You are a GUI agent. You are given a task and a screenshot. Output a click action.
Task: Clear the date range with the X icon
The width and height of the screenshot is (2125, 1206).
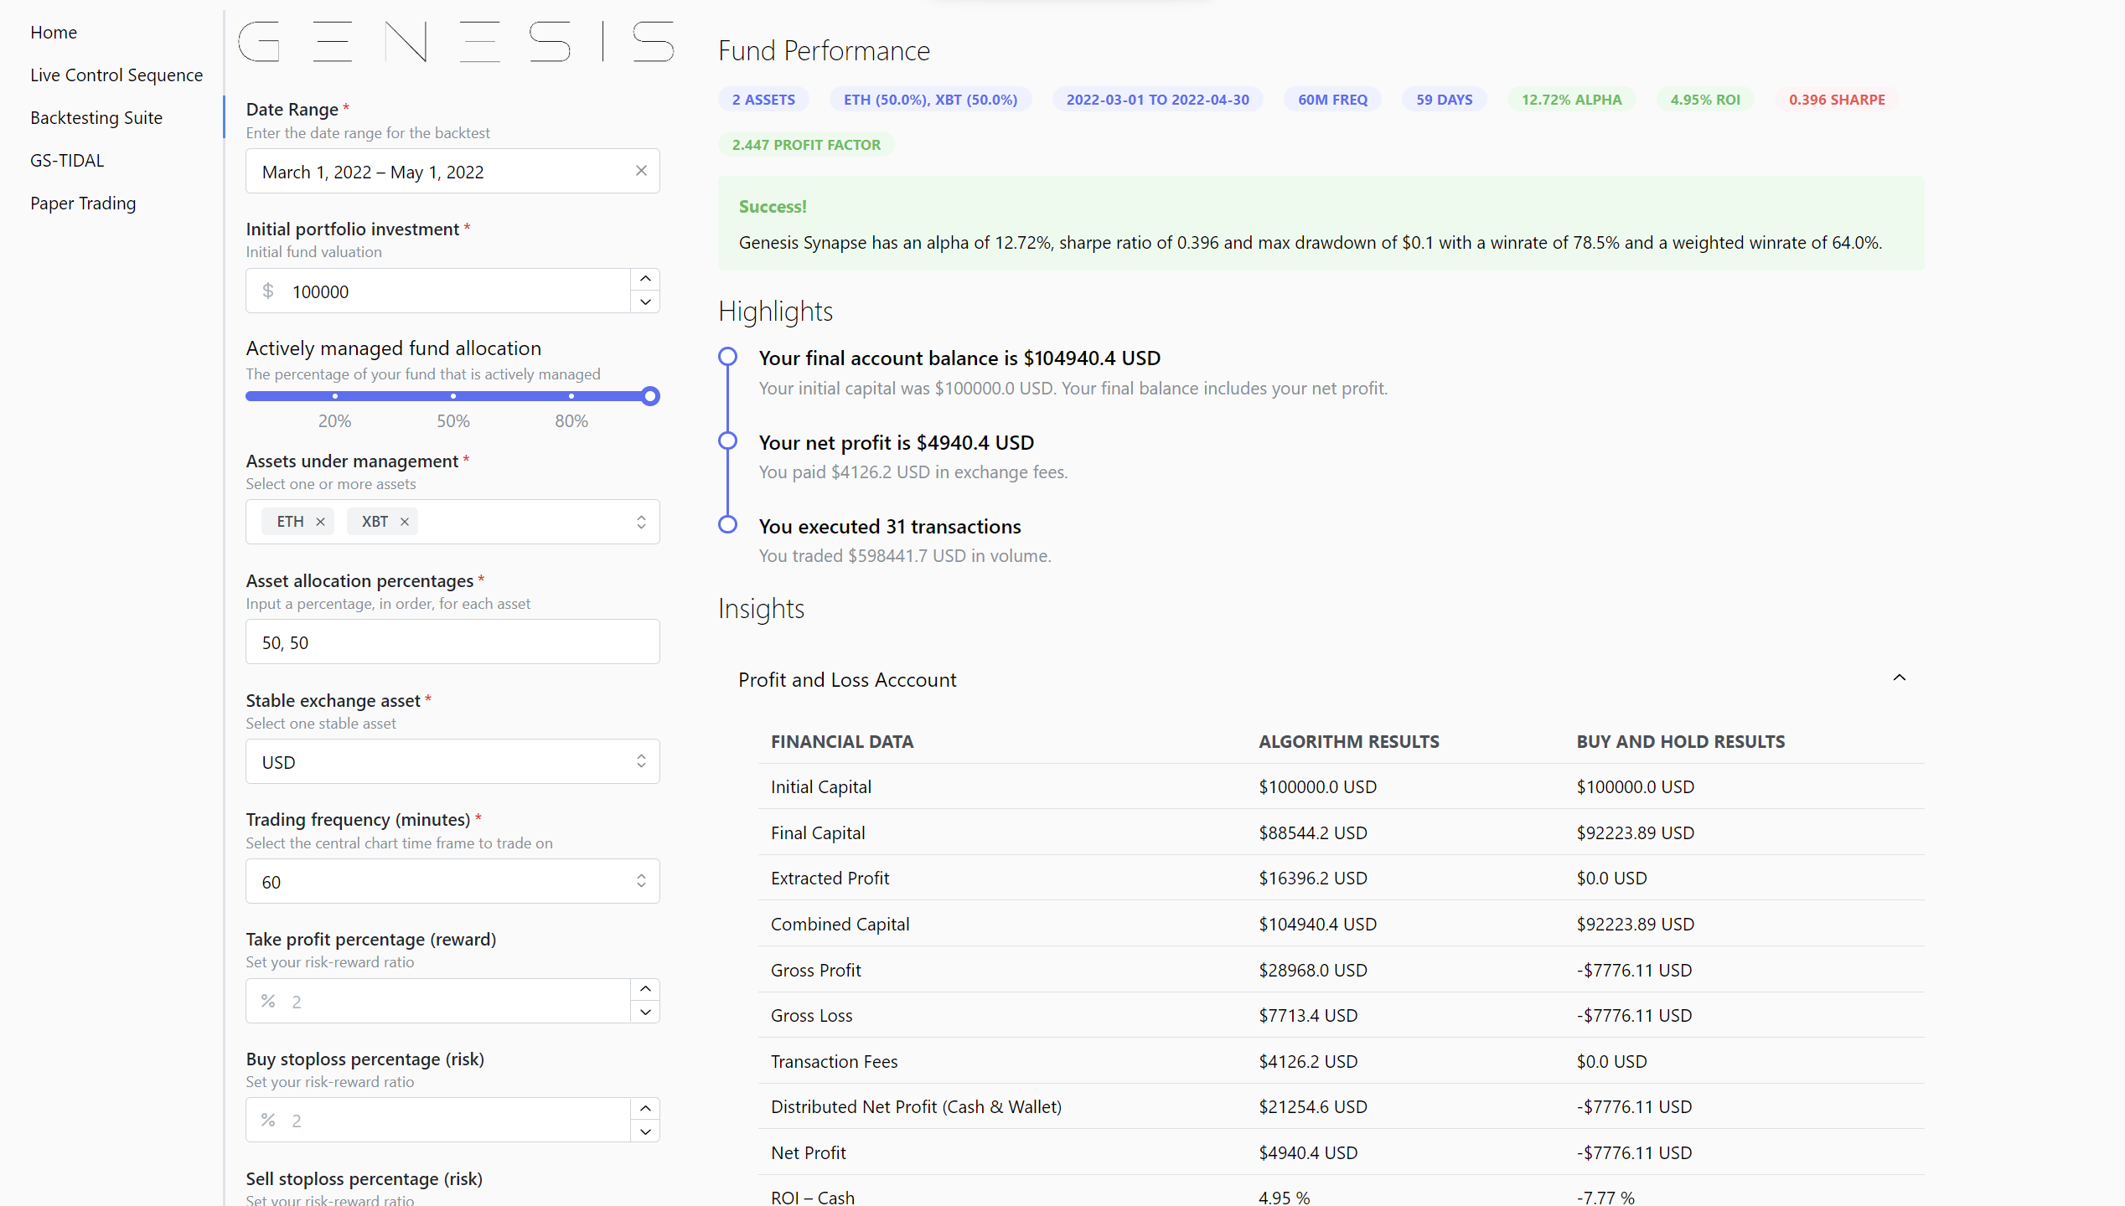click(641, 171)
